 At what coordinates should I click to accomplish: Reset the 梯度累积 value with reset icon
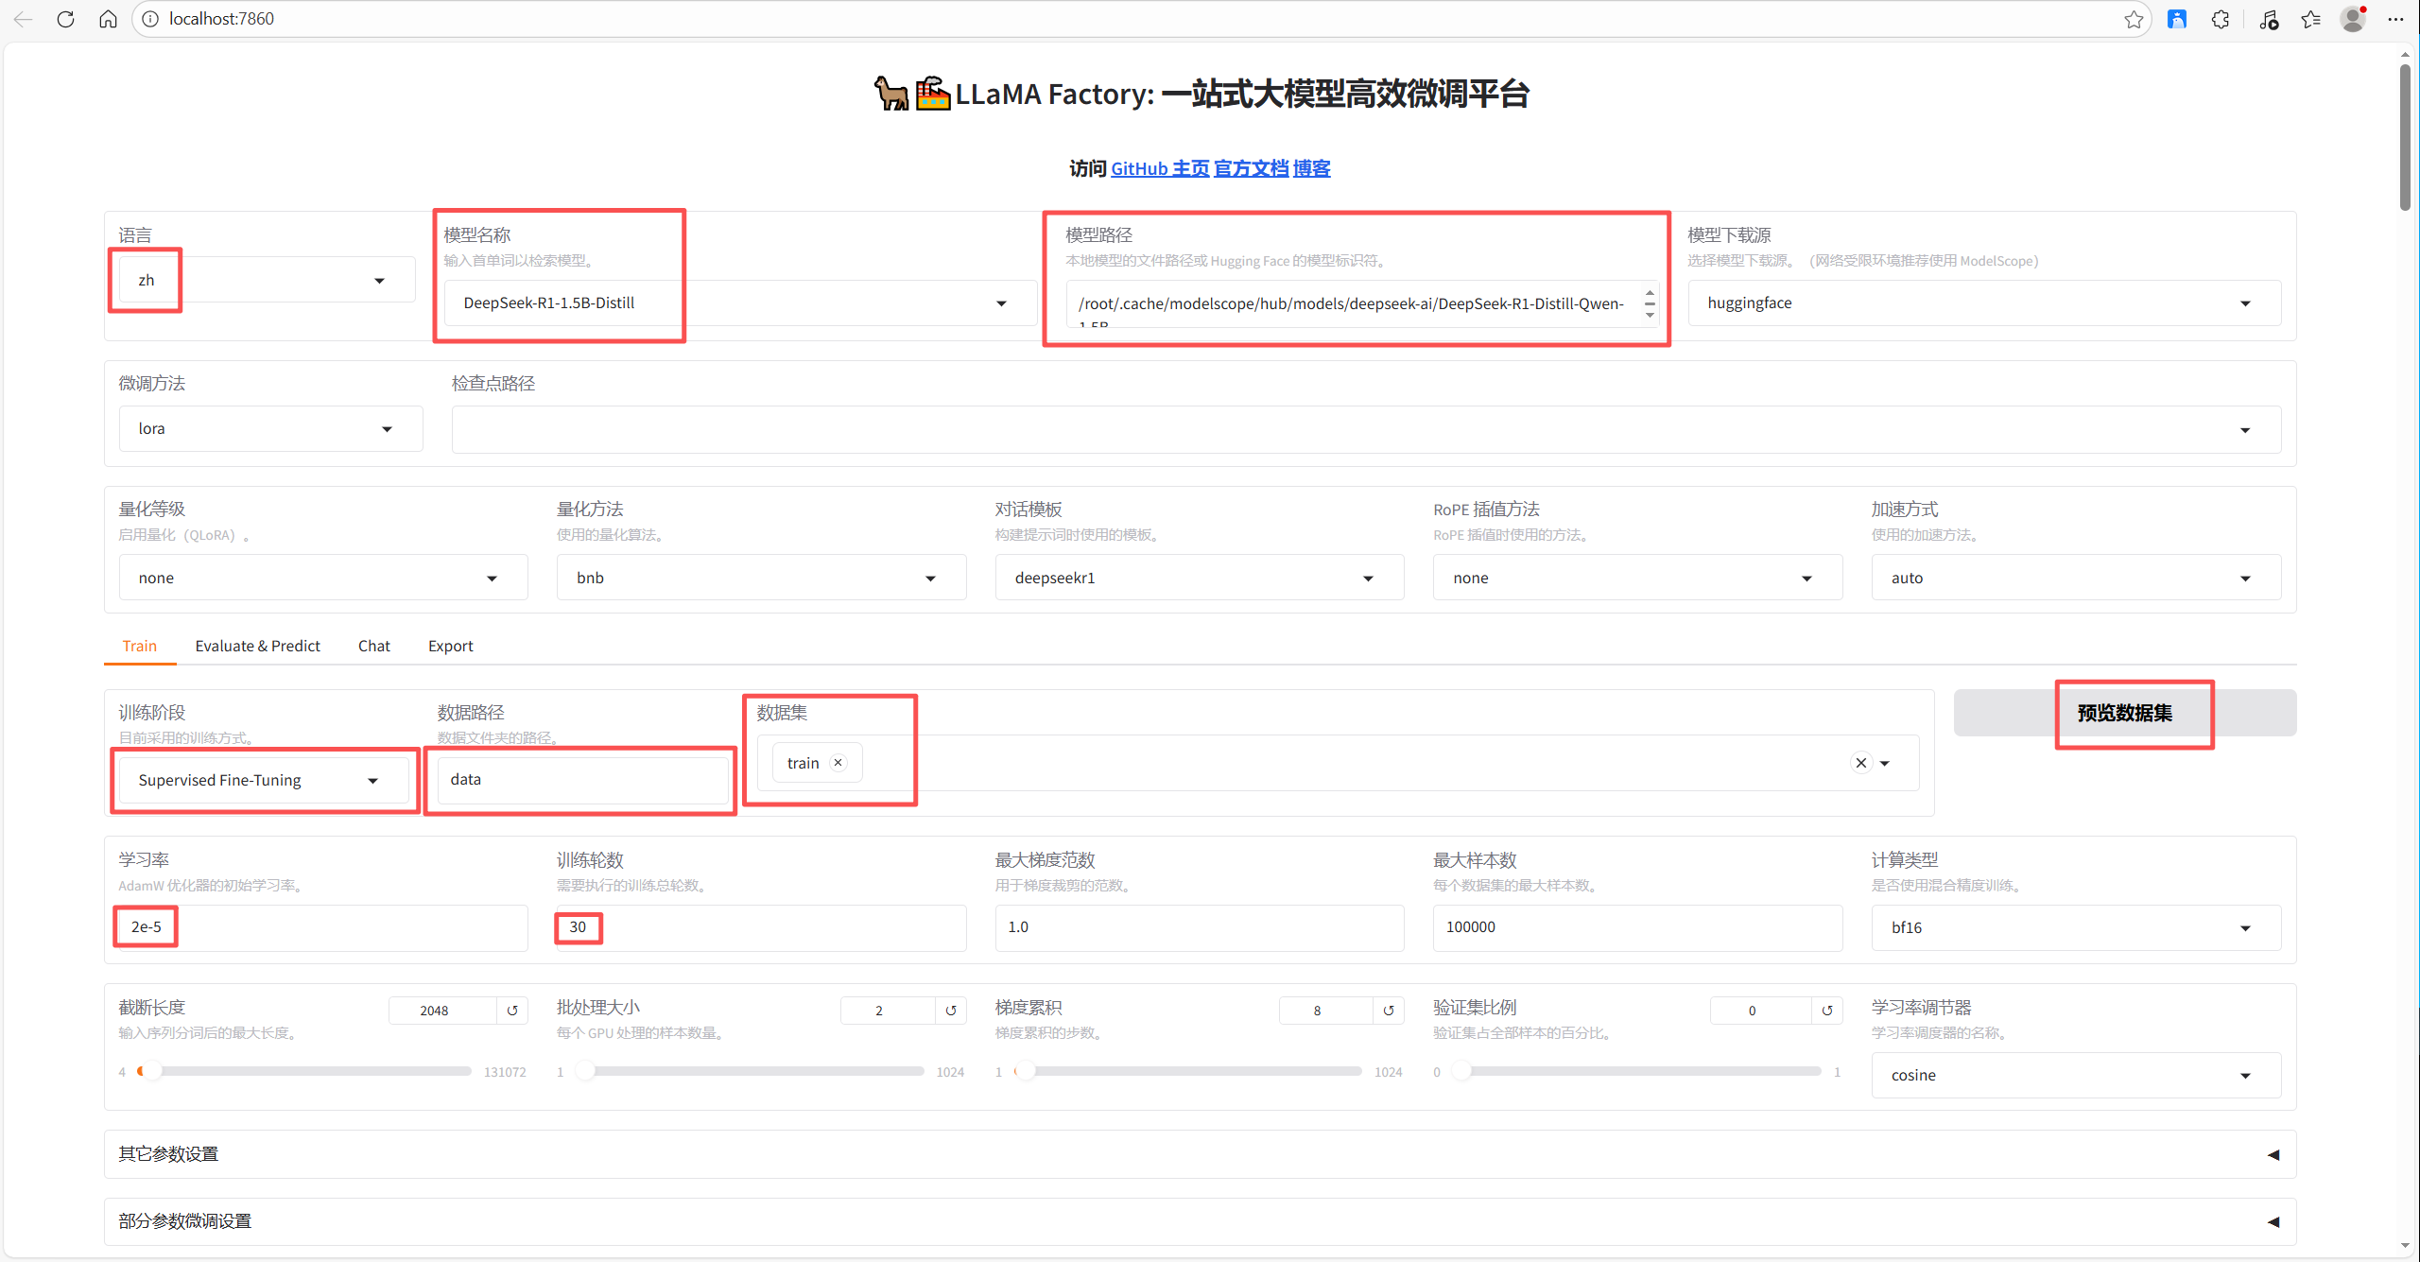1389,1011
